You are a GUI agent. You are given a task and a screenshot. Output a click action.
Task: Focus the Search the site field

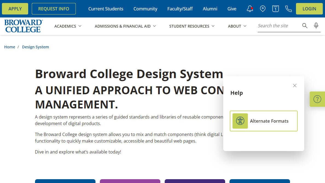coord(278,26)
